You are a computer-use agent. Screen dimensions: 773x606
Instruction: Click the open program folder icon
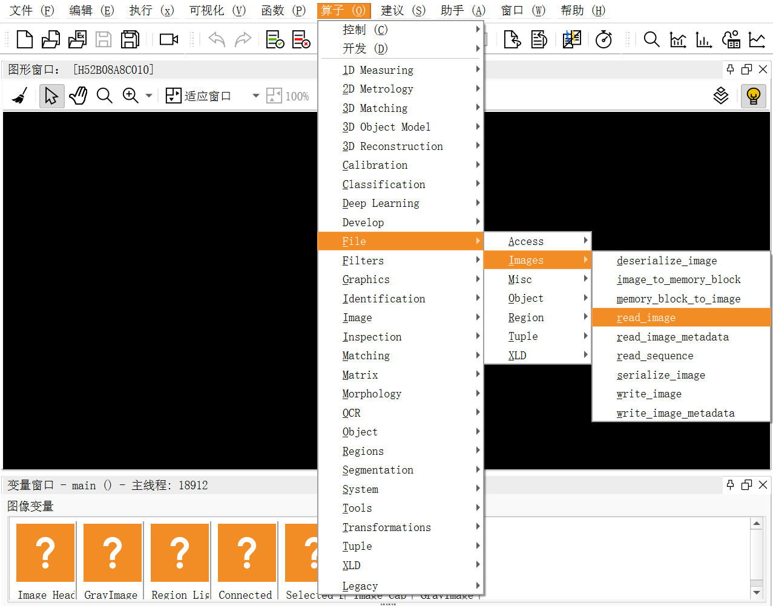point(51,39)
